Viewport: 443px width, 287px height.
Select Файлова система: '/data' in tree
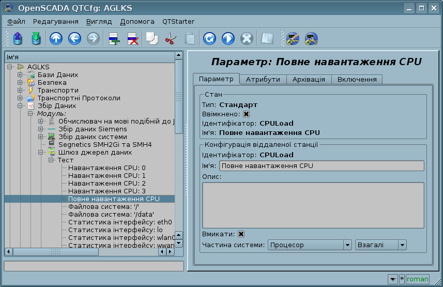(111, 214)
